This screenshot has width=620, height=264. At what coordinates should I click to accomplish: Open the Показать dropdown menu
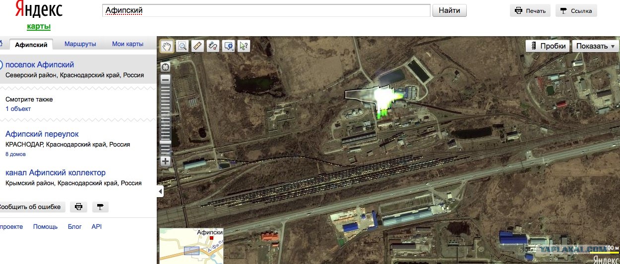[x=596, y=46]
